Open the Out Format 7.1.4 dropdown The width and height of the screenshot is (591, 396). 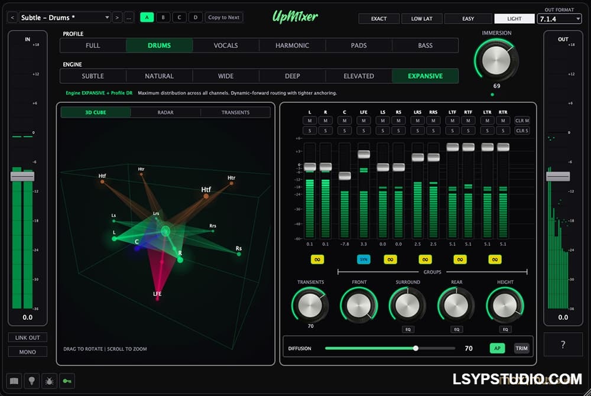click(559, 19)
